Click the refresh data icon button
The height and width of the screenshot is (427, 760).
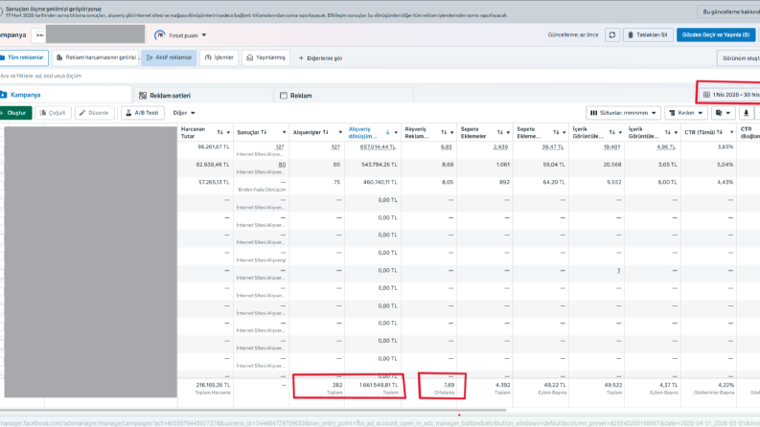click(612, 34)
